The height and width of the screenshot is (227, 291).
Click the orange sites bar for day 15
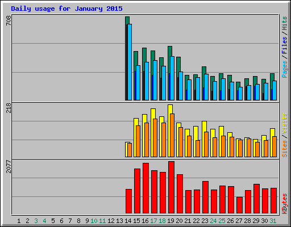click(138, 141)
